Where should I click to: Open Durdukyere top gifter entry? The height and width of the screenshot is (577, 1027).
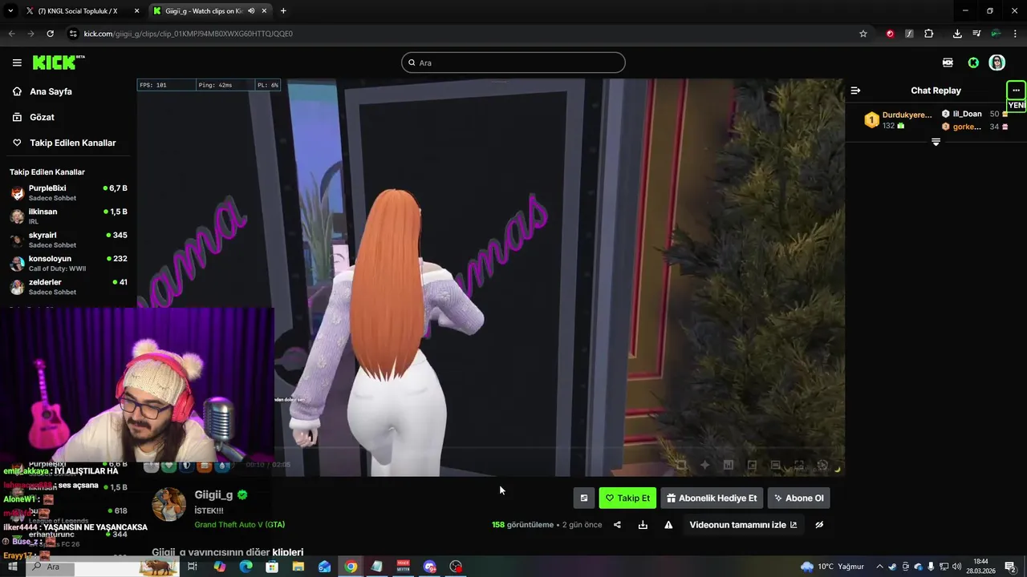(x=898, y=120)
